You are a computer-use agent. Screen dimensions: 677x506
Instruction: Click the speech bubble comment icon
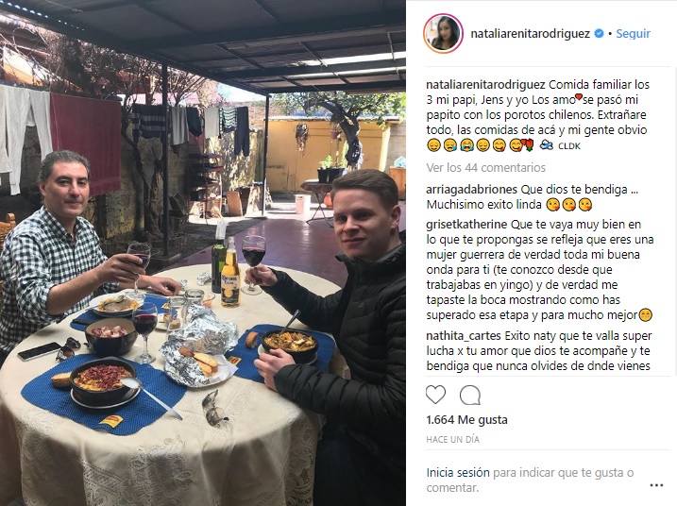tap(470, 395)
